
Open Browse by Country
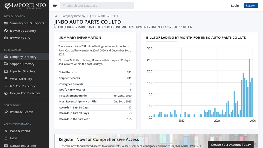pos(23,31)
